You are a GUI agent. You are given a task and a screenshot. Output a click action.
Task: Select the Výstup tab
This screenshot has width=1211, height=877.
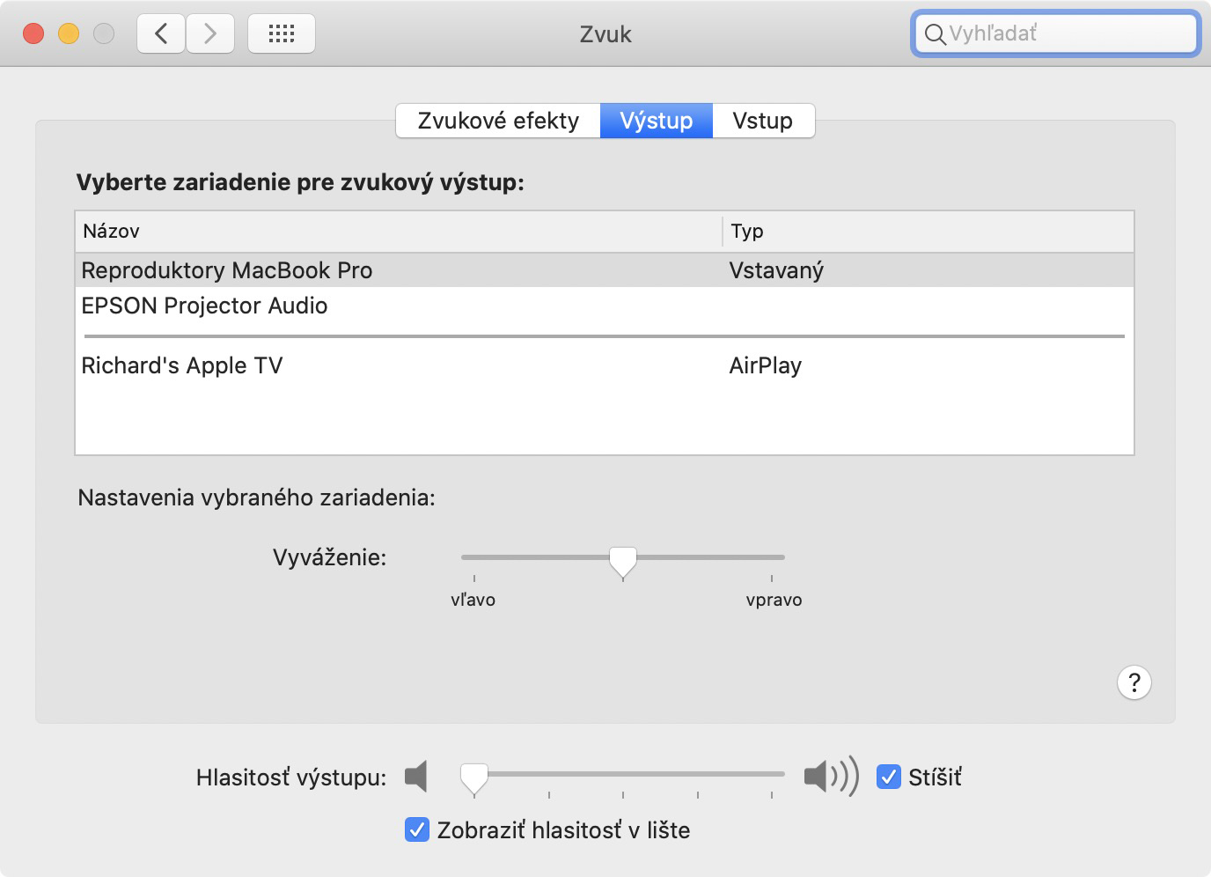pos(657,121)
